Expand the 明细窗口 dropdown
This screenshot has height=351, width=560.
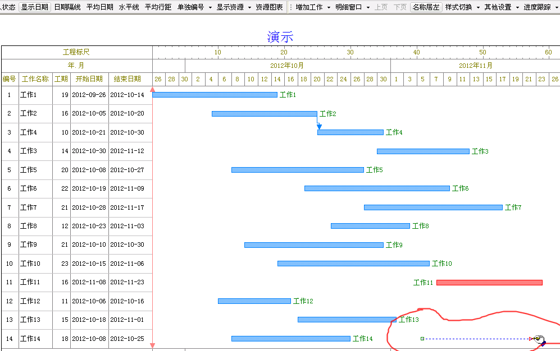click(352, 7)
